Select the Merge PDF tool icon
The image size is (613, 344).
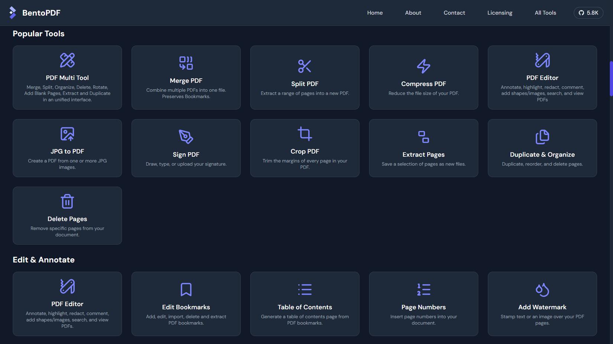point(186,63)
